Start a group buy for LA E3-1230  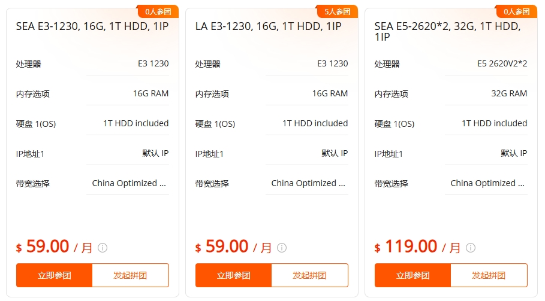tap(309, 275)
